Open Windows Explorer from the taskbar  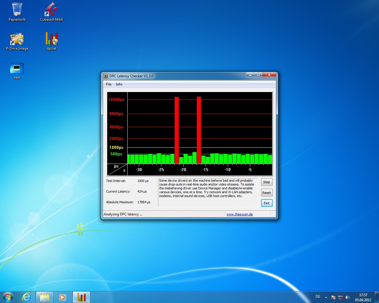point(45,297)
